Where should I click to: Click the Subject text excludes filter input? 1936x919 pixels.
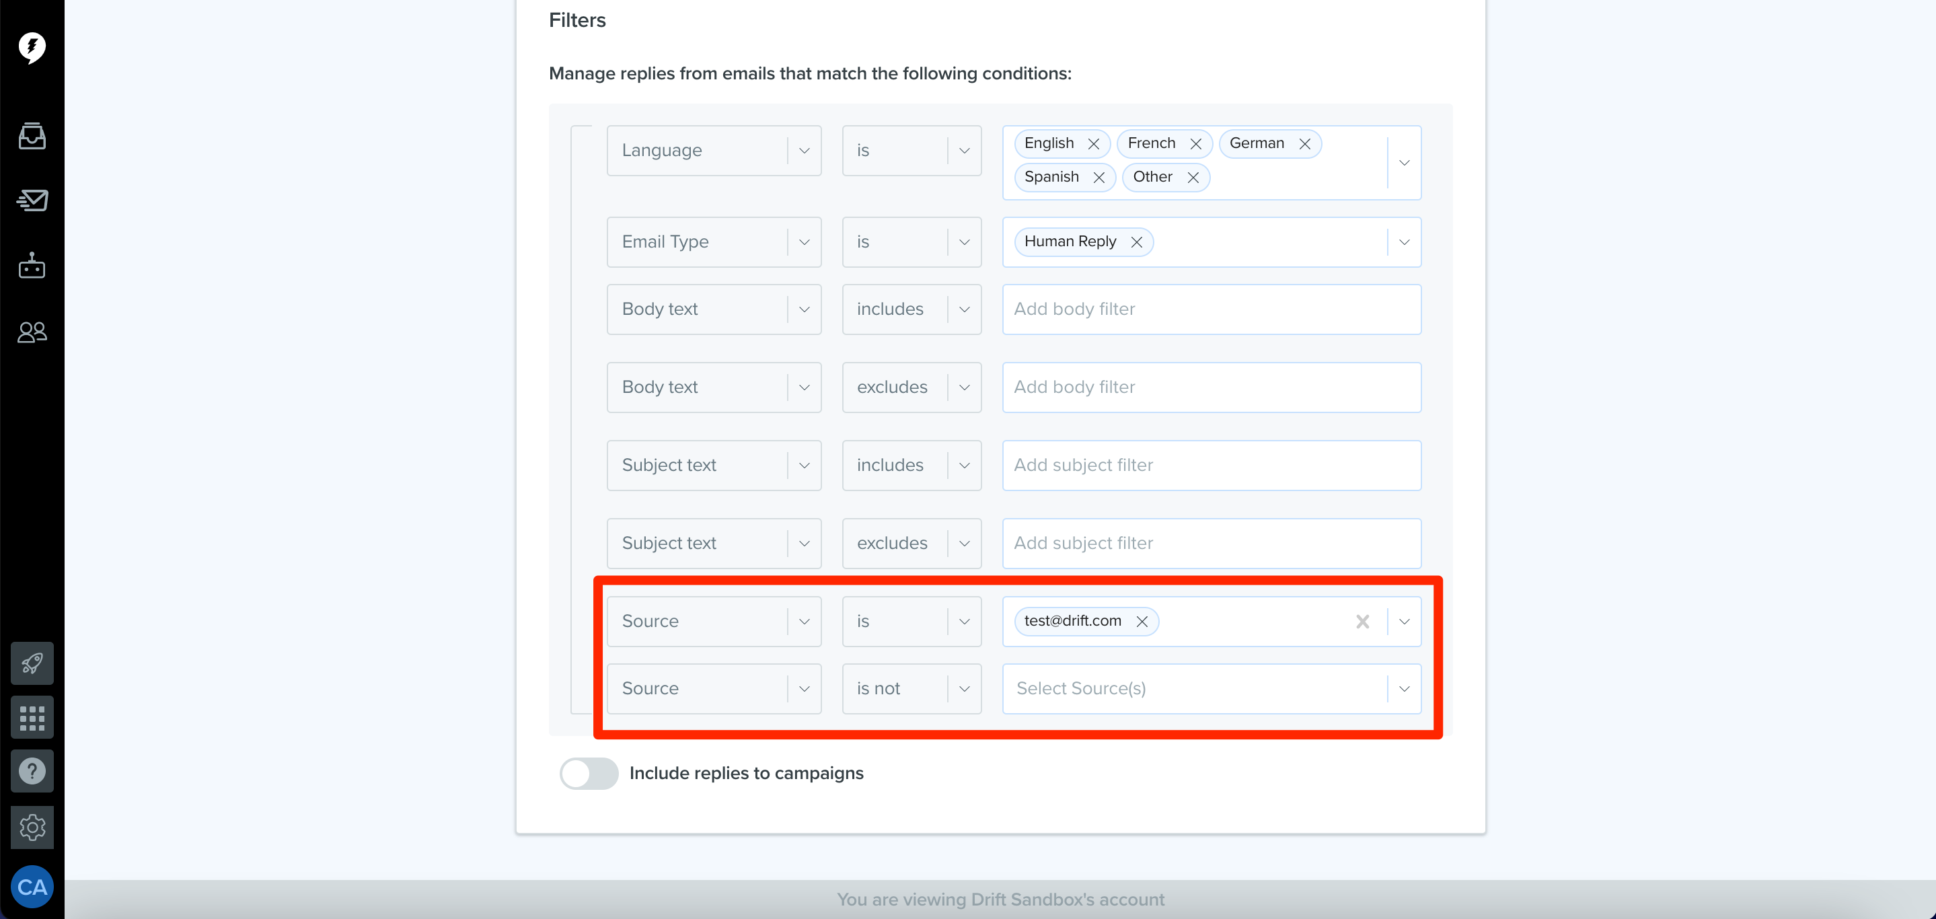coord(1212,544)
